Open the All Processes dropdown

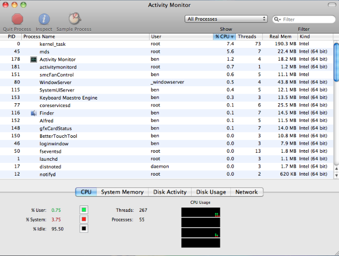[226, 19]
